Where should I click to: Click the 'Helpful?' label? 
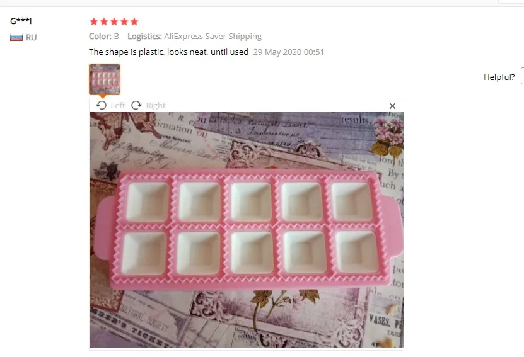point(499,77)
